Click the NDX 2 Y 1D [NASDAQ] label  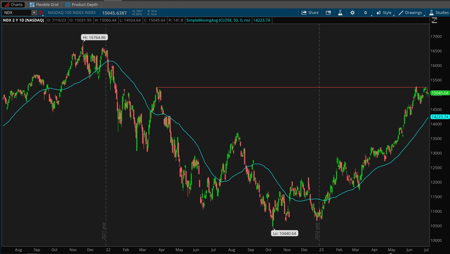click(x=23, y=20)
